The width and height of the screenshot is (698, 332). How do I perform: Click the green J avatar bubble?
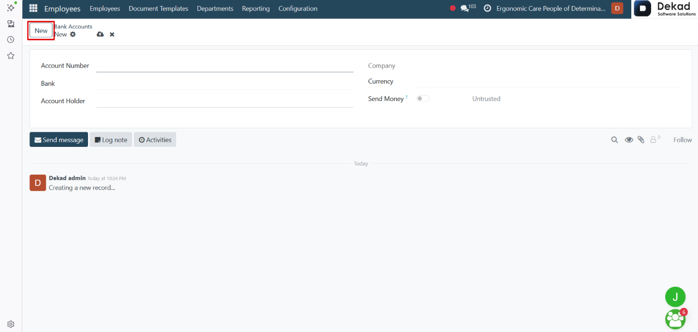tap(675, 297)
